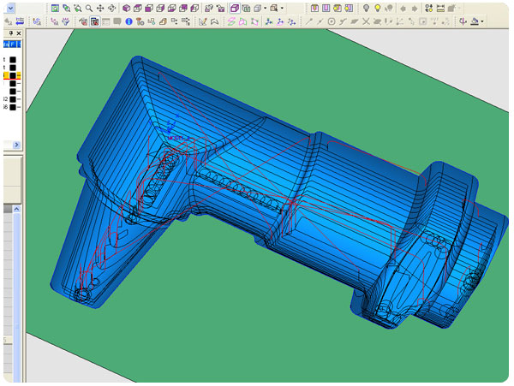Click the blue Information icon
Viewport: 514px width, 386px height.
tap(128, 21)
